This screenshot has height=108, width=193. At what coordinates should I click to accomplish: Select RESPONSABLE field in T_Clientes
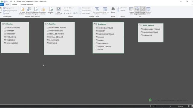click(12, 43)
